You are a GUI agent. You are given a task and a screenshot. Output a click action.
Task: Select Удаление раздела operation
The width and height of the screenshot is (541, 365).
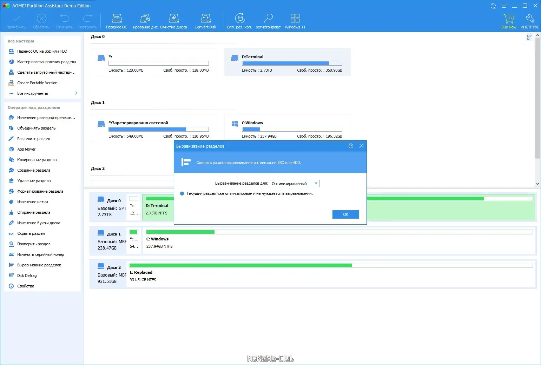(x=42, y=181)
